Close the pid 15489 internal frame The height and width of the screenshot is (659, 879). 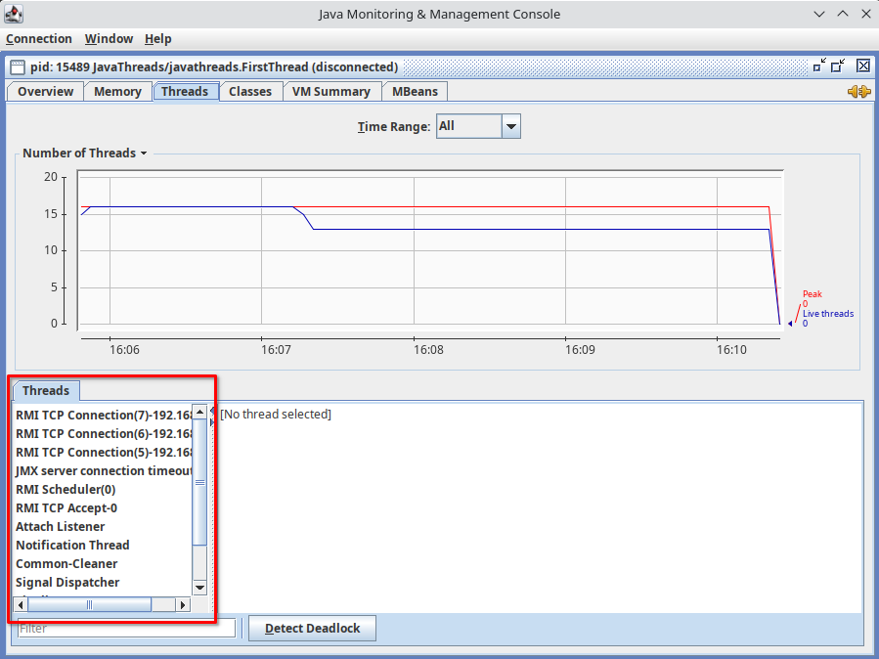click(x=863, y=66)
